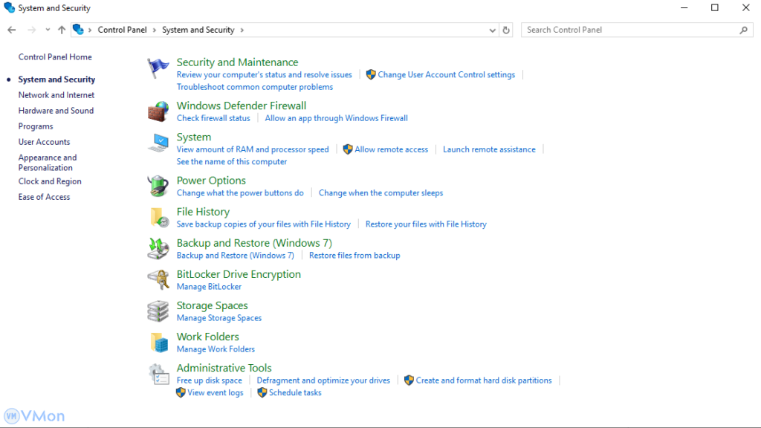Expand the recent locations arrow beside Forward
This screenshot has width=761, height=428.
tap(48, 30)
